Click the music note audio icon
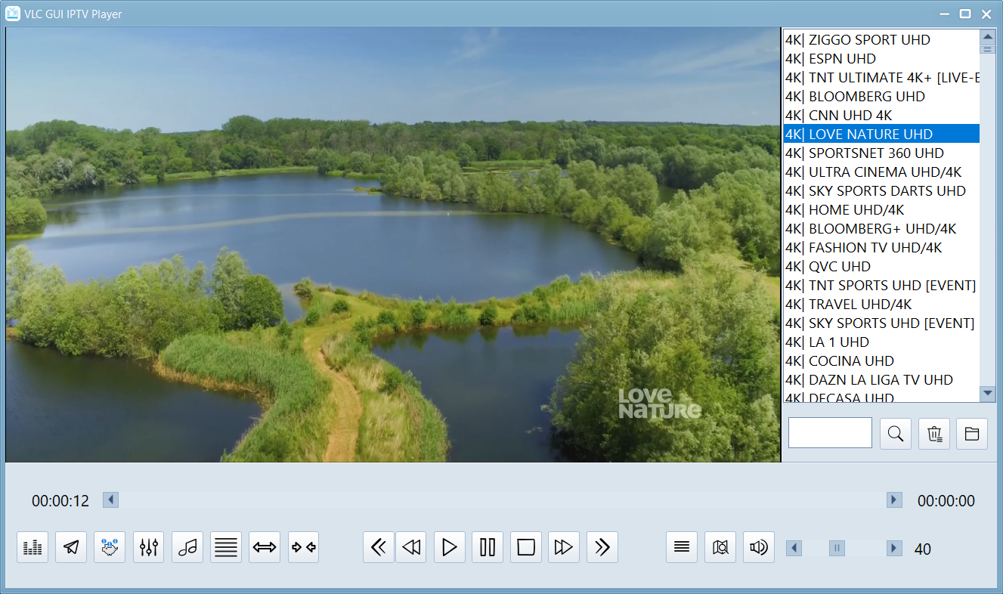1003x594 pixels. (x=187, y=547)
